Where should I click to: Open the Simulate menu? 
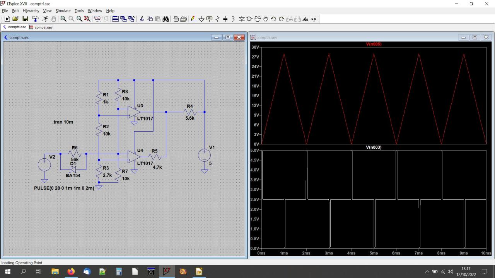[x=63, y=11]
